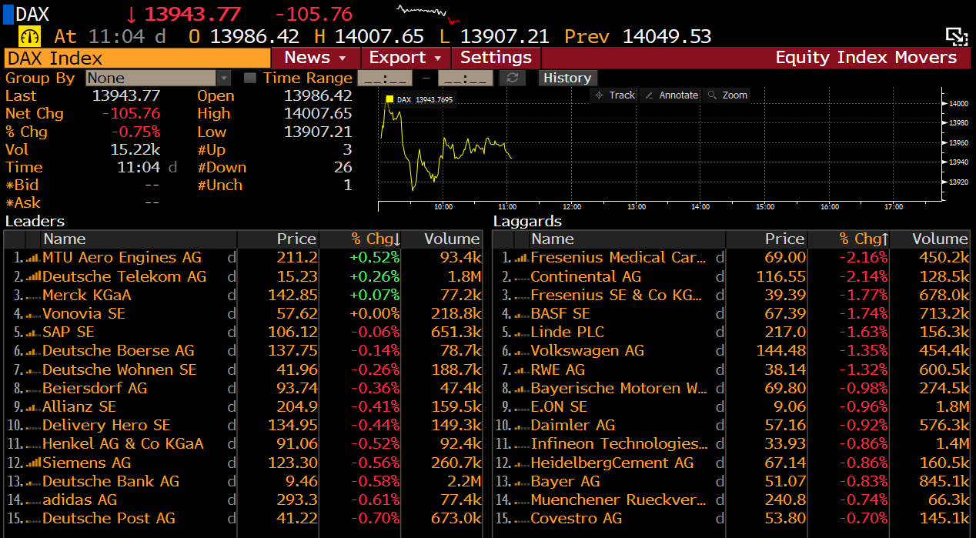Click the bar chart icon beside MTU Aero Engines AG
This screenshot has height=538, width=976.
[32, 258]
